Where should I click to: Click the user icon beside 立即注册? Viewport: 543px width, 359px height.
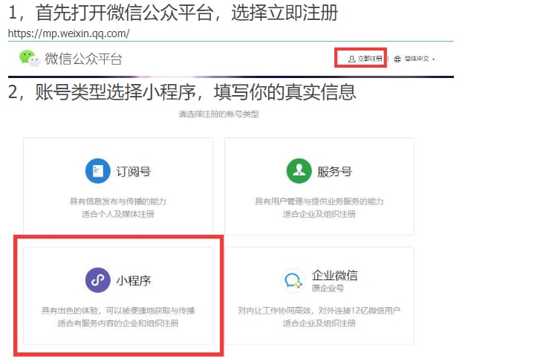351,59
